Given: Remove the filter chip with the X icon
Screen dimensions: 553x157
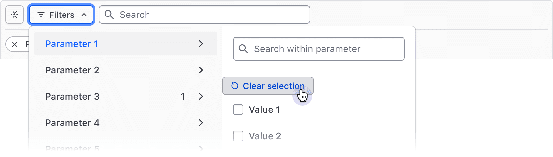Looking at the screenshot, I should [15, 44].
